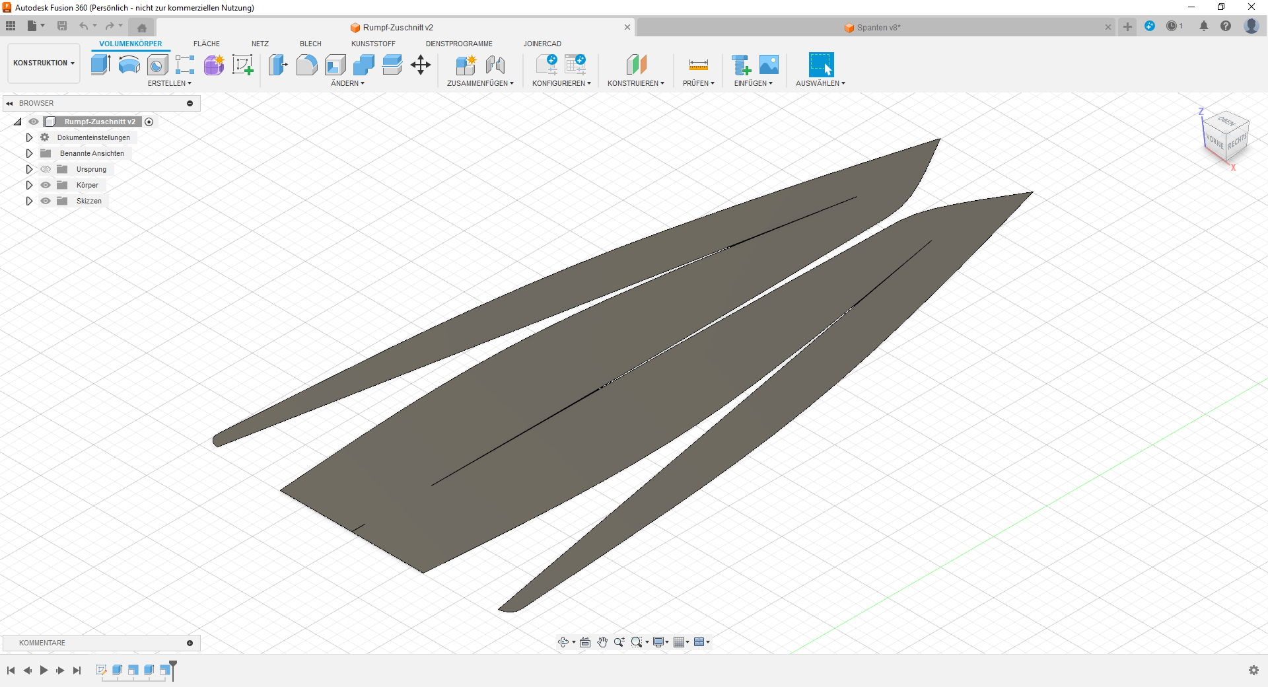Click the Save icon
The image size is (1268, 687).
(62, 26)
